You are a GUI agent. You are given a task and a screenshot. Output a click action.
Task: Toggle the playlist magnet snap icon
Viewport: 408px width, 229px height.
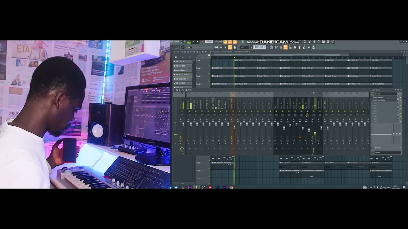(x=178, y=52)
